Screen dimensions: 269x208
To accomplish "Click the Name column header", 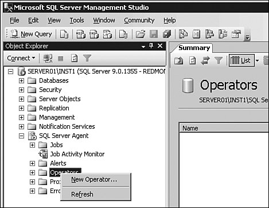I will click(224, 128).
